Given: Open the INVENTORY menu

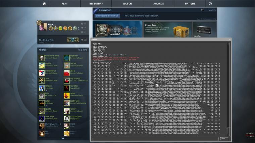Looking at the screenshot, I should tap(96, 3).
